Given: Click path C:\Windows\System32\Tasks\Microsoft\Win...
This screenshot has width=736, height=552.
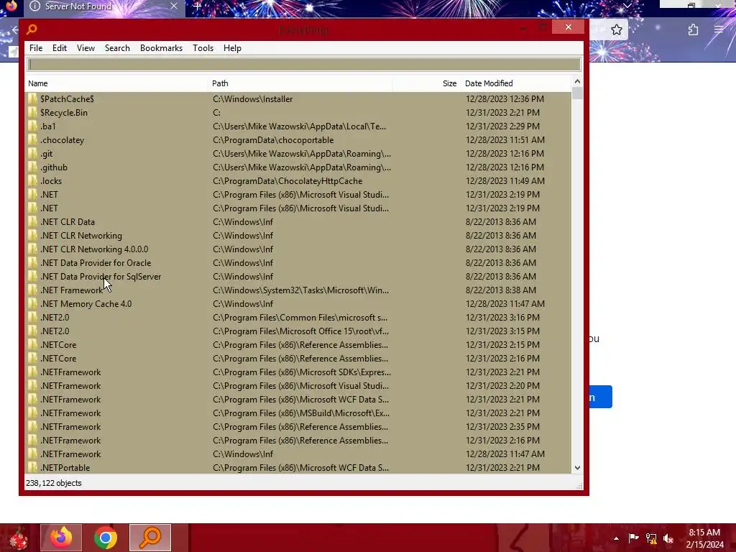Looking at the screenshot, I should [x=300, y=290].
